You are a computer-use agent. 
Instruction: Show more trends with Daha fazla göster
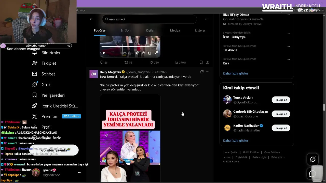(x=236, y=73)
